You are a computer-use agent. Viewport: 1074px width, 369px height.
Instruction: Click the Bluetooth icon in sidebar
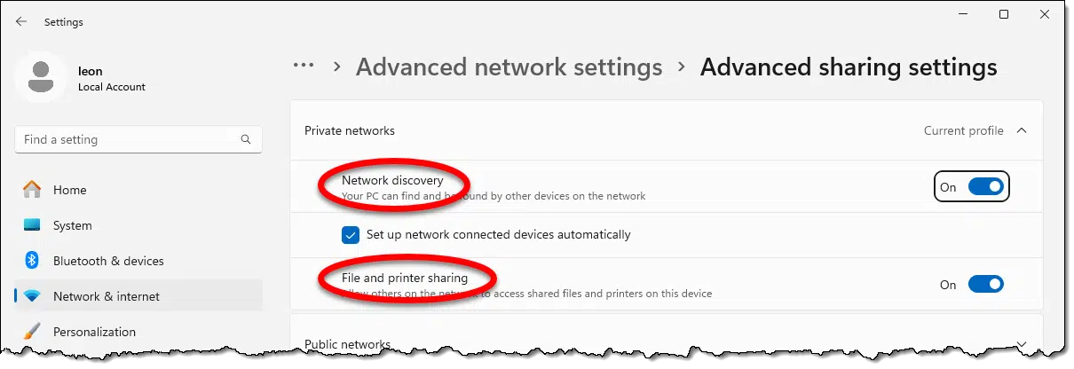tap(32, 261)
